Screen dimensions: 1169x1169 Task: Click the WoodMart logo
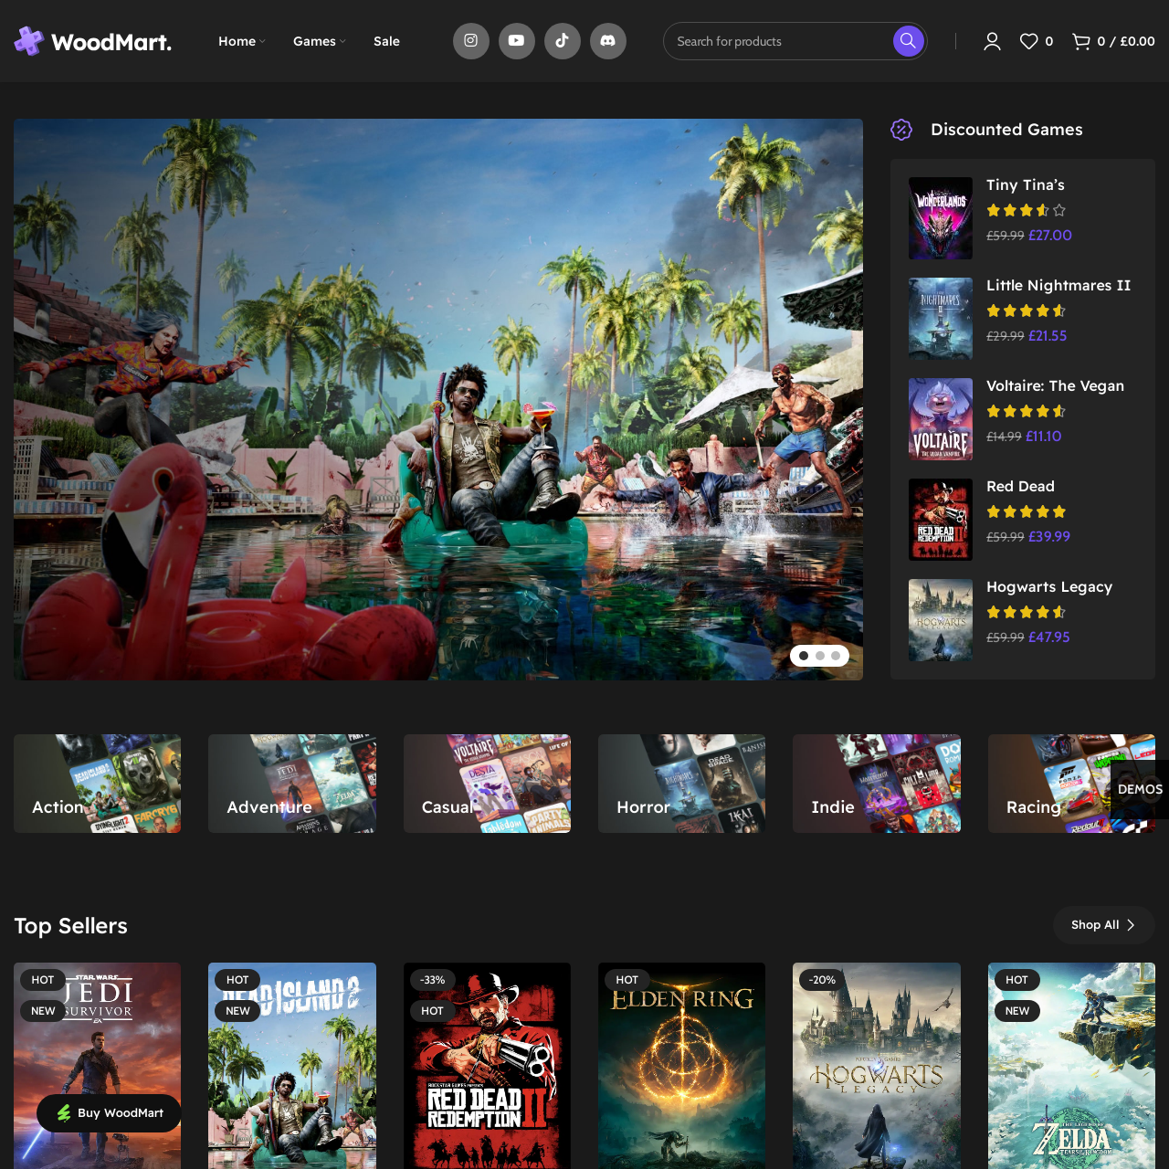click(93, 41)
